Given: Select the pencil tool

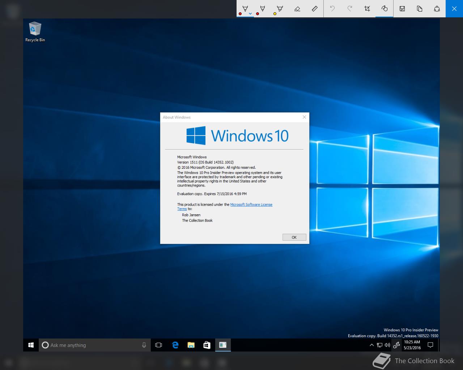Looking at the screenshot, I should coord(263,8).
